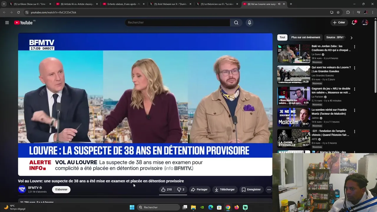
Task: Click the Créer button
Action: (x=339, y=23)
